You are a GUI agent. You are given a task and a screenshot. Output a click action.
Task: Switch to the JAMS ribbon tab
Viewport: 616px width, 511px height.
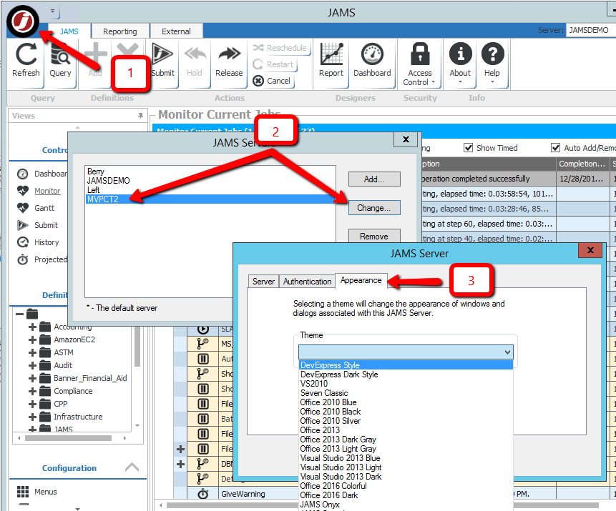(69, 31)
